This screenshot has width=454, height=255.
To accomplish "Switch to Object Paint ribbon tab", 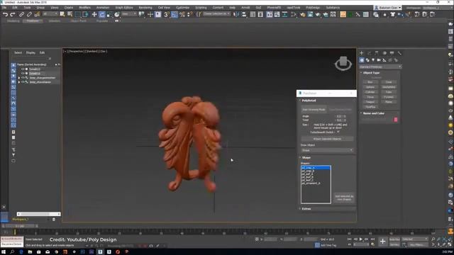I will tap(78, 21).
